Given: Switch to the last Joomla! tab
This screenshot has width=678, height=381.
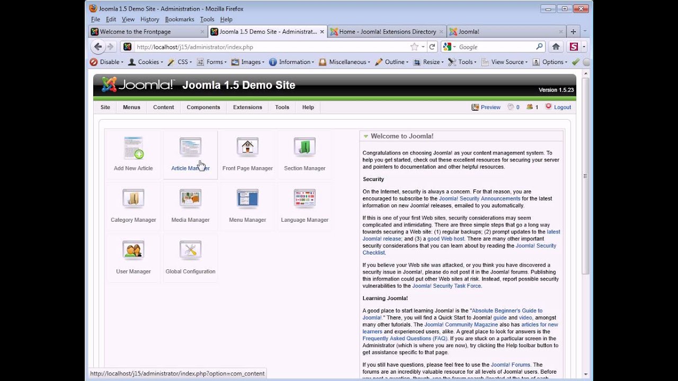Looking at the screenshot, I should point(506,32).
